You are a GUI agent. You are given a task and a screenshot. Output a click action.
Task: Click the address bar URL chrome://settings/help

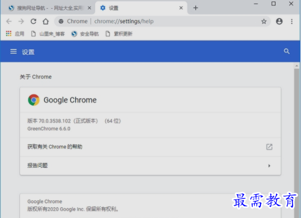point(124,21)
